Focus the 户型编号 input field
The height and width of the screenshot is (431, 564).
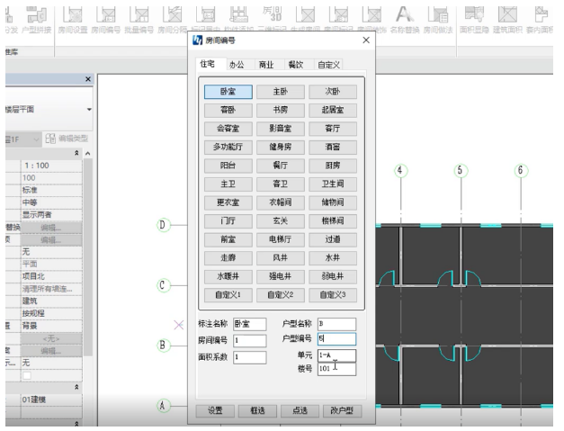pyautogui.click(x=336, y=339)
